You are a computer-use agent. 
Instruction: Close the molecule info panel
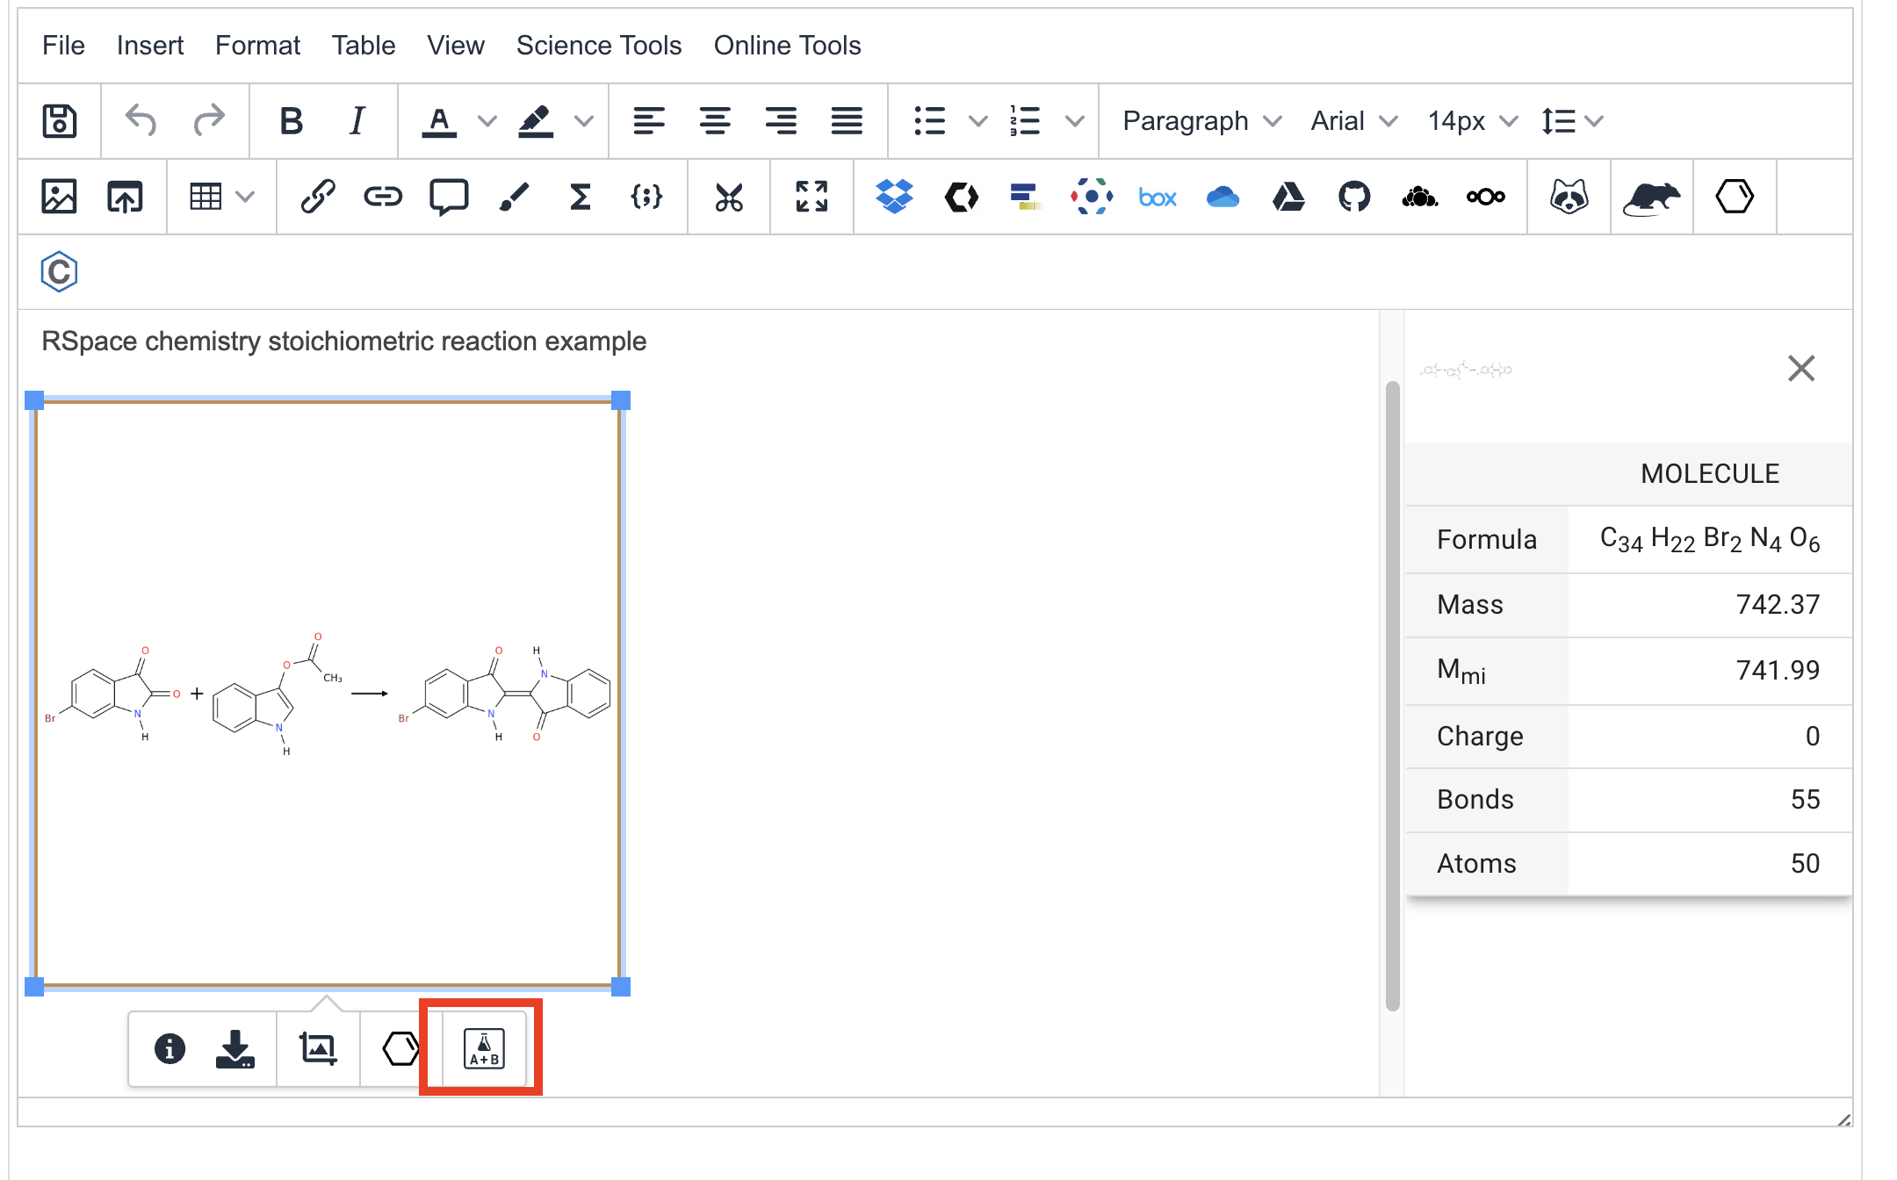tap(1800, 369)
